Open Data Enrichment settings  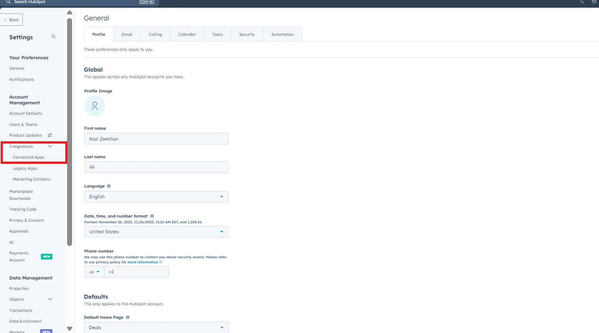(x=25, y=321)
